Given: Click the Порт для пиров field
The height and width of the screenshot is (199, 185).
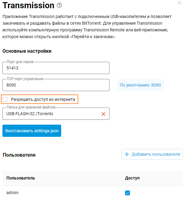Looking at the screenshot, I should click(x=56, y=68).
